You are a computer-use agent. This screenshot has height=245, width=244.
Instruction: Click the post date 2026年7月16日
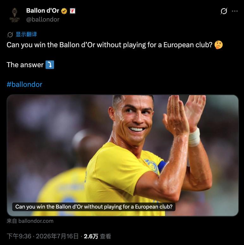57,236
